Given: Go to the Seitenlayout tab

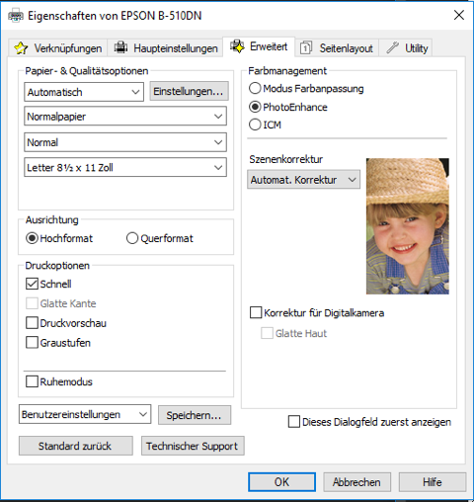Looking at the screenshot, I should [x=337, y=48].
